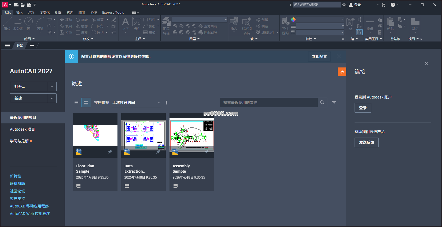Open the sort-by (上次打开时间) dropdown
The height and width of the screenshot is (227, 442).
coord(136,103)
